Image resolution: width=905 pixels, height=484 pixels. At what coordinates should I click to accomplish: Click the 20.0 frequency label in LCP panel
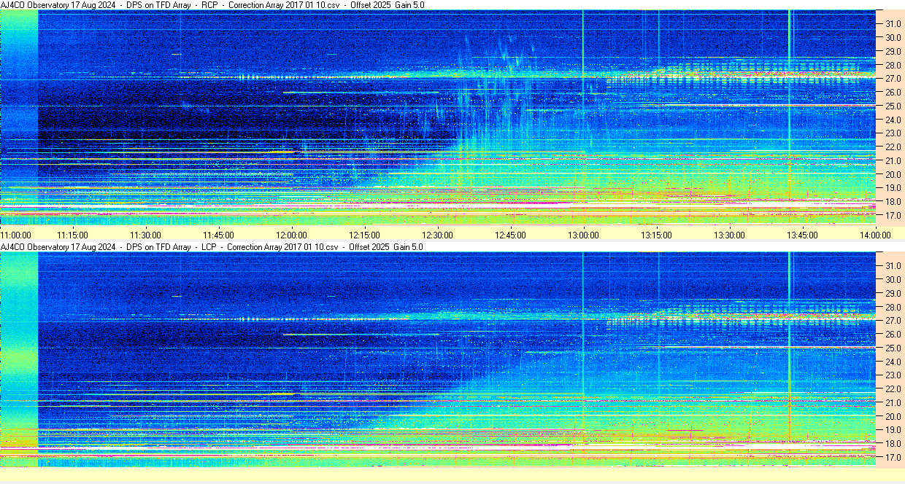pyautogui.click(x=892, y=416)
